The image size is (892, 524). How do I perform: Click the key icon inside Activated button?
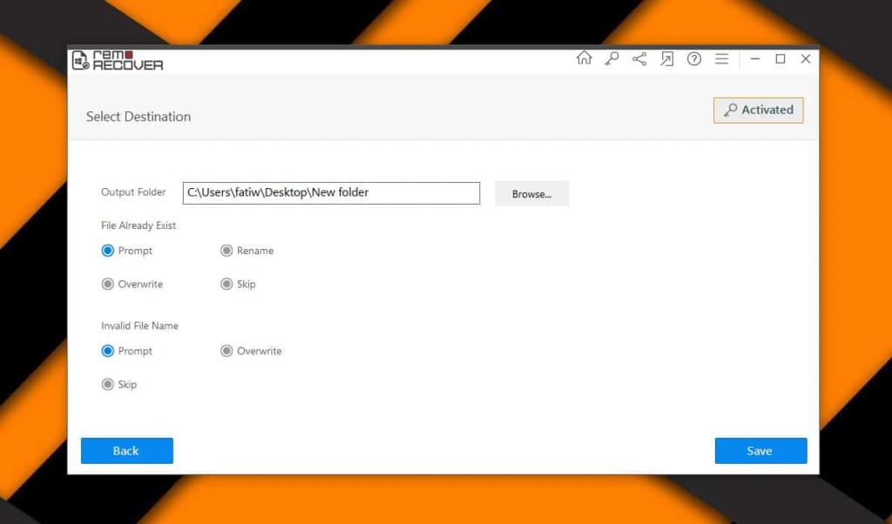click(x=731, y=110)
